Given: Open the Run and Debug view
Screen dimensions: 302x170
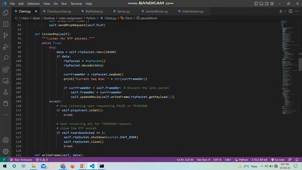Looking at the screenshot, I should [x=6, y=47].
